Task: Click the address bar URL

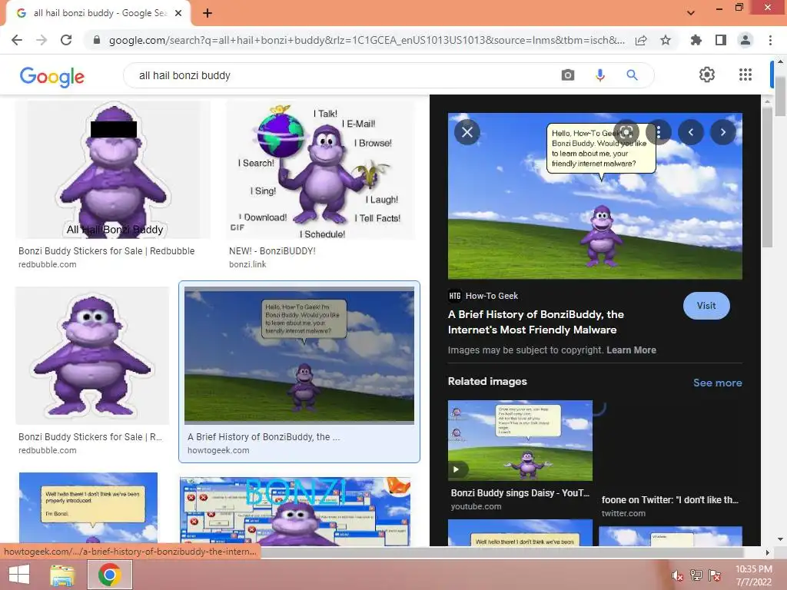Action: point(367,40)
